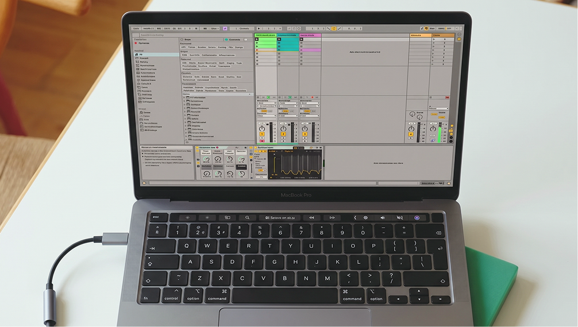Select the pink clip in the third track

coord(310,50)
